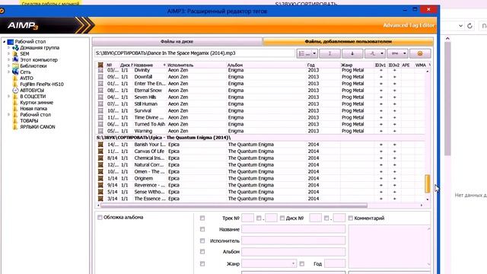Click the file path field at top

(195, 53)
